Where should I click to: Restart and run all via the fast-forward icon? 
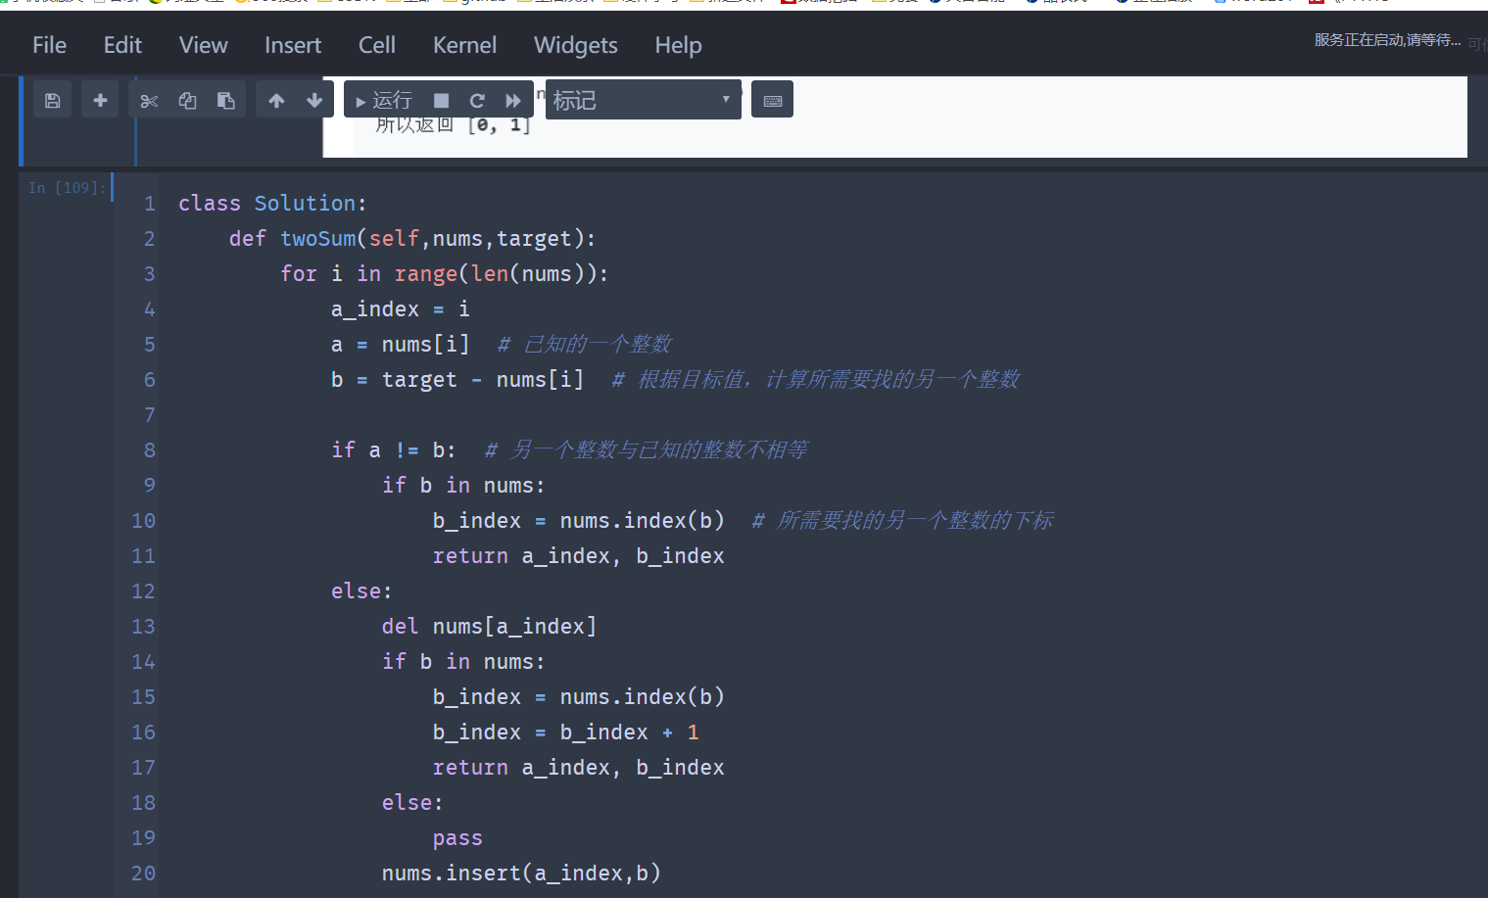coord(513,99)
